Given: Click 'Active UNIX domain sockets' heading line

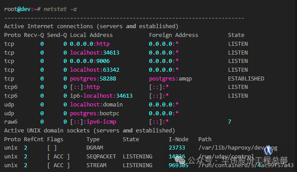Looking at the screenshot, I should click(x=89, y=131).
